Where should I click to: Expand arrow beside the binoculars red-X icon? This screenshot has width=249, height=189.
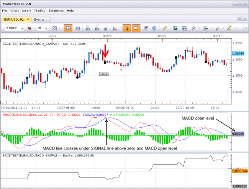35,28
